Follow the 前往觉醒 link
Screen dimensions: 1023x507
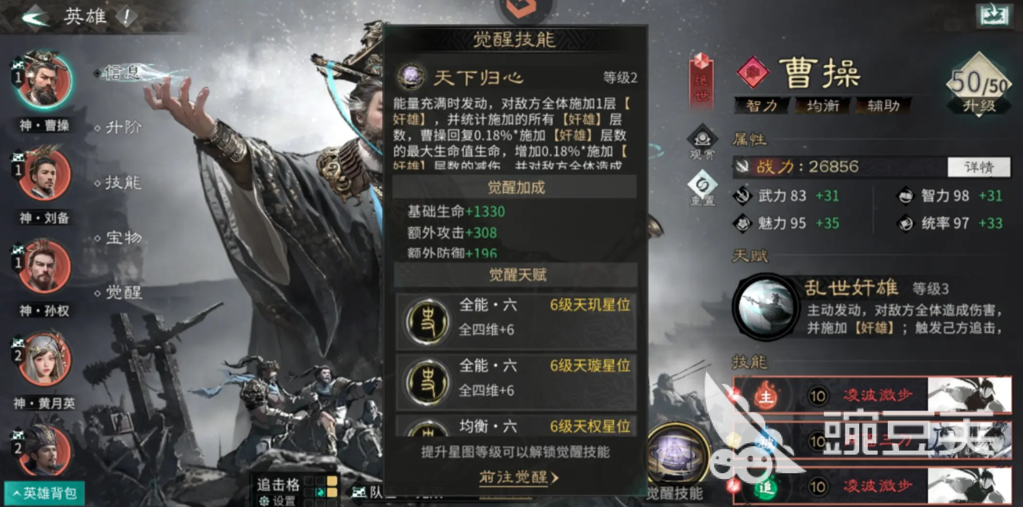click(519, 478)
